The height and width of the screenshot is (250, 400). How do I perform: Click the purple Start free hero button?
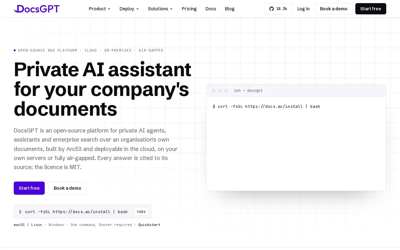(29, 188)
